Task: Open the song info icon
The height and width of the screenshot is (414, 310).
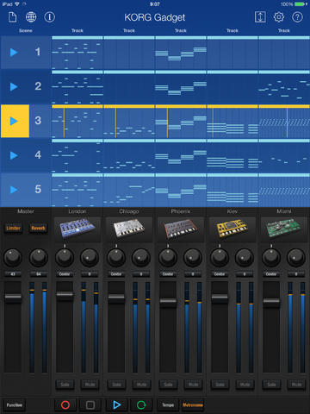Action: tap(49, 17)
